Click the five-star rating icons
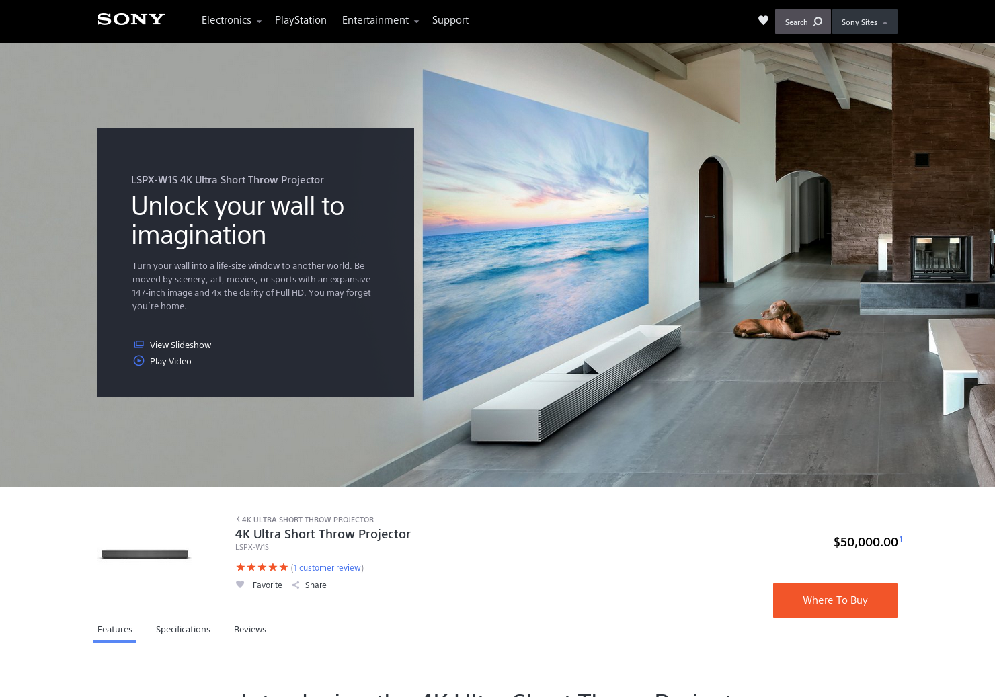This screenshot has width=995, height=697. point(262,567)
